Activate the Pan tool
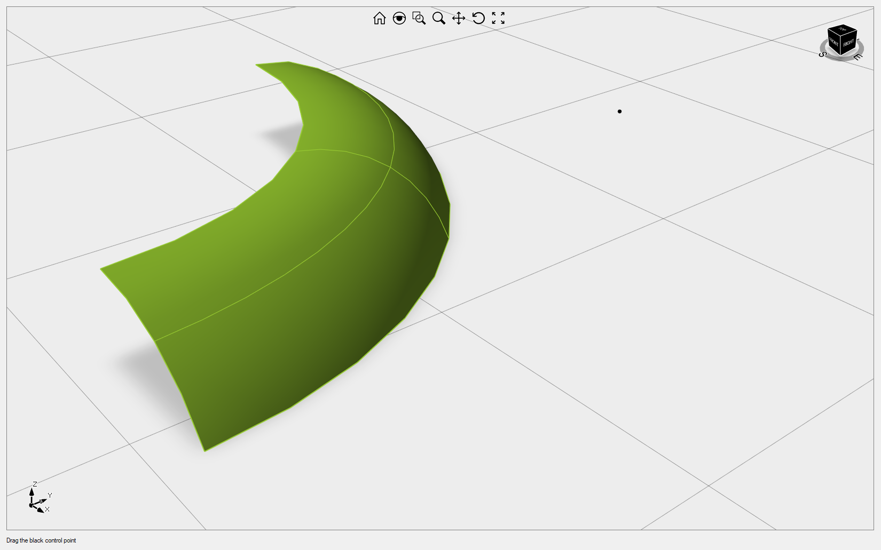Viewport: 881px width, 550px height. click(x=458, y=19)
